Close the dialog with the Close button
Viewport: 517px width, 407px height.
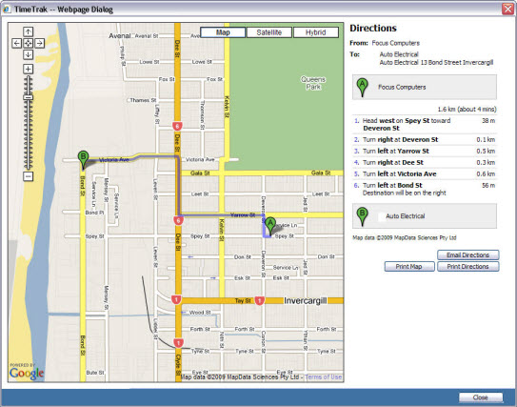481,397
